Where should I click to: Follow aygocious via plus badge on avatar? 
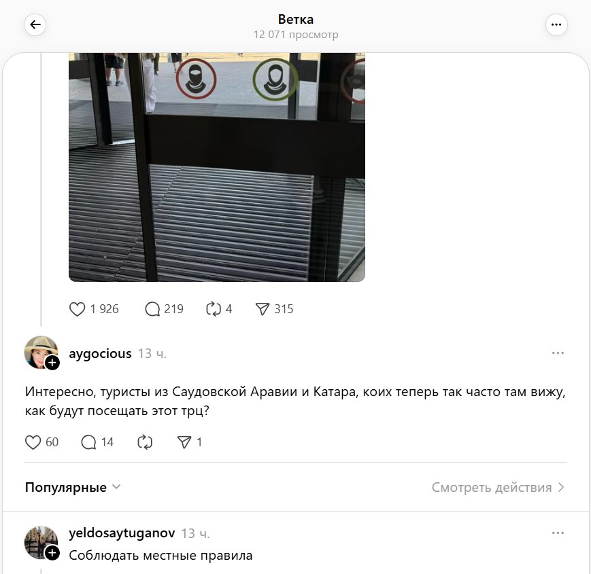tap(52, 363)
